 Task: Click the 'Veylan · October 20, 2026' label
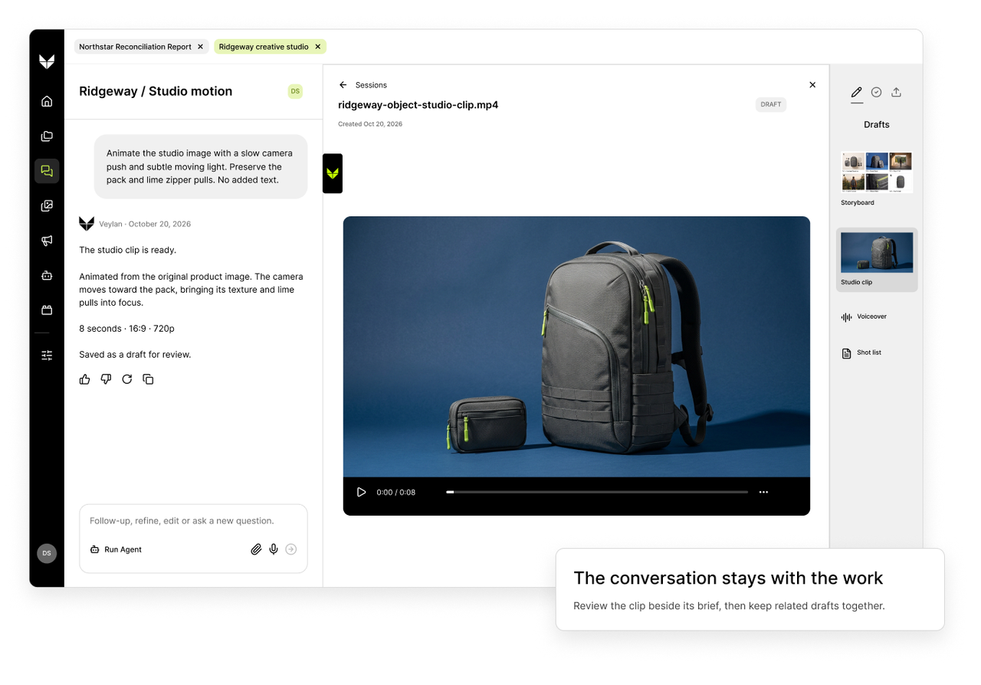pos(145,225)
